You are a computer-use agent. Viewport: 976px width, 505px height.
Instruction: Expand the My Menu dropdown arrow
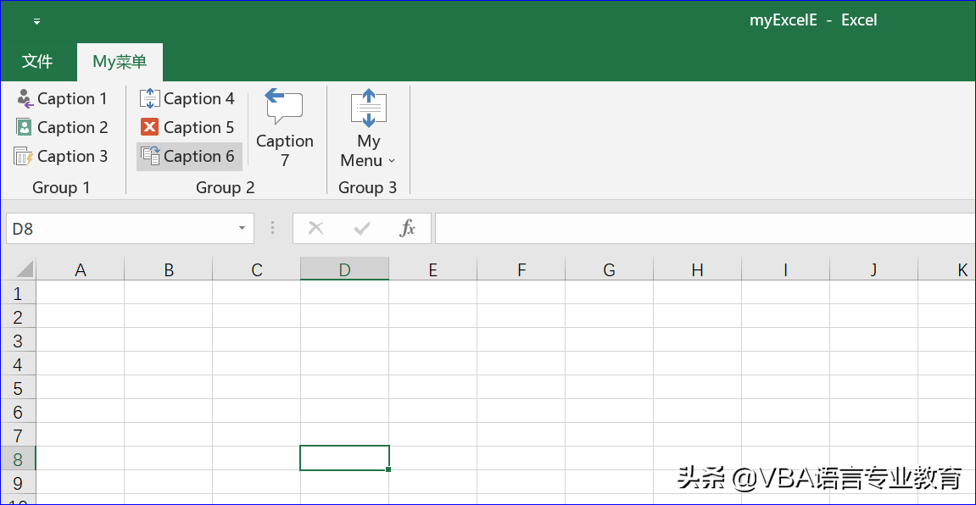(x=392, y=161)
